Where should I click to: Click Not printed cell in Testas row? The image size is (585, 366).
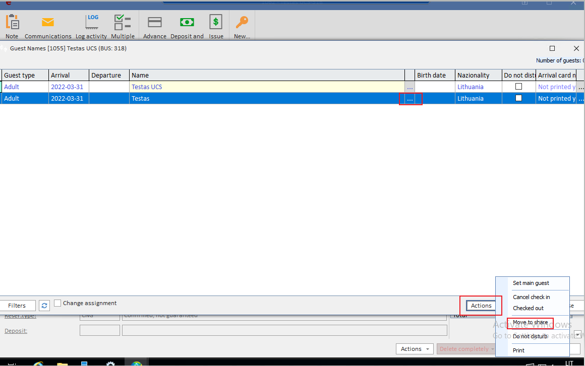(x=556, y=98)
